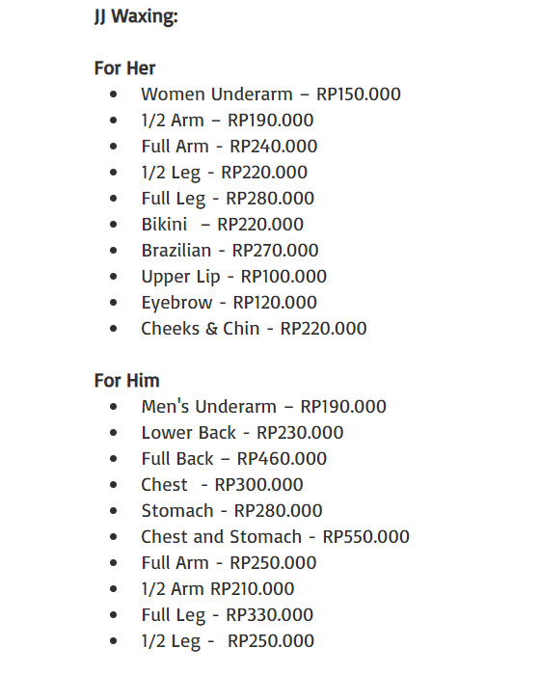
Task: Select Full Back RP460.000 line
Action: click(x=233, y=459)
